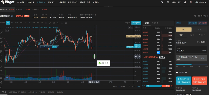Screen dimensions: 209x95
Task: Open the user profile icon in header
Action: tap(185, 2)
